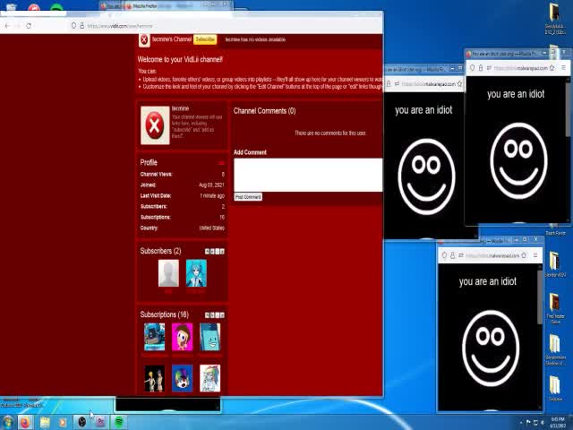Image resolution: width=573 pixels, height=430 pixels.
Task: Click the padlock icon beside the vidlii.com URL
Action: tap(81, 26)
